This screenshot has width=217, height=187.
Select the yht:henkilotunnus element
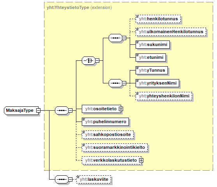click(158, 19)
